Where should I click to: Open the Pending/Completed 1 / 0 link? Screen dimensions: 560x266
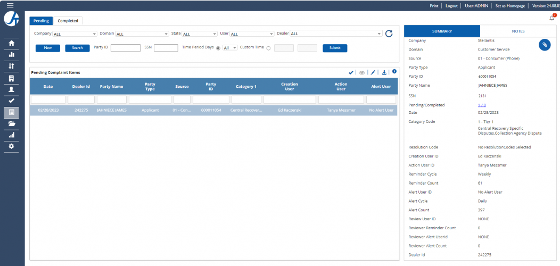(482, 105)
